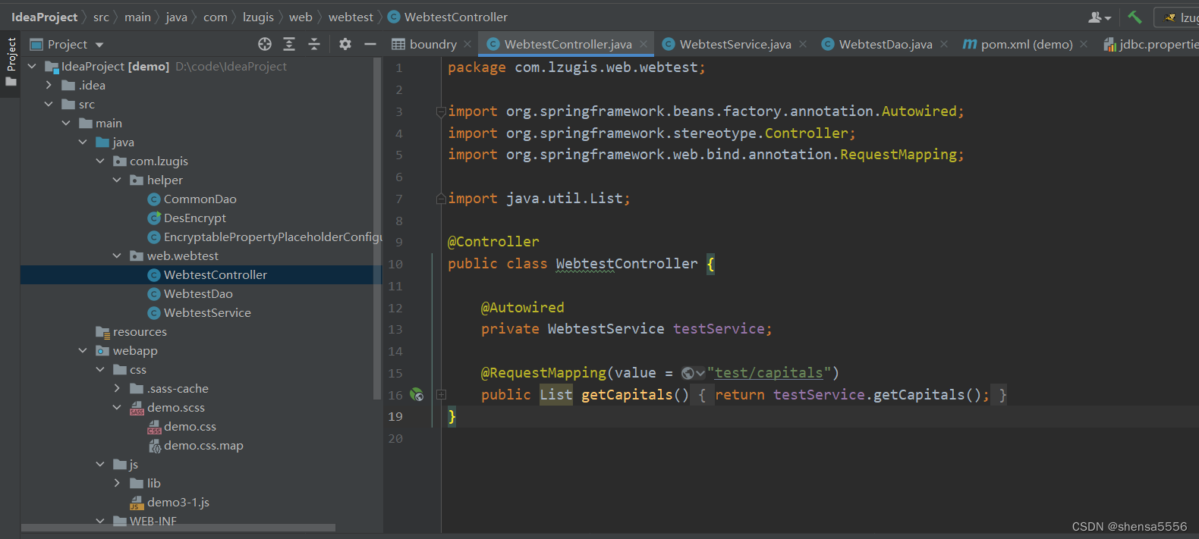Viewport: 1199px width, 539px height.
Task: Collapse the web.webtest package
Action: tap(117, 255)
